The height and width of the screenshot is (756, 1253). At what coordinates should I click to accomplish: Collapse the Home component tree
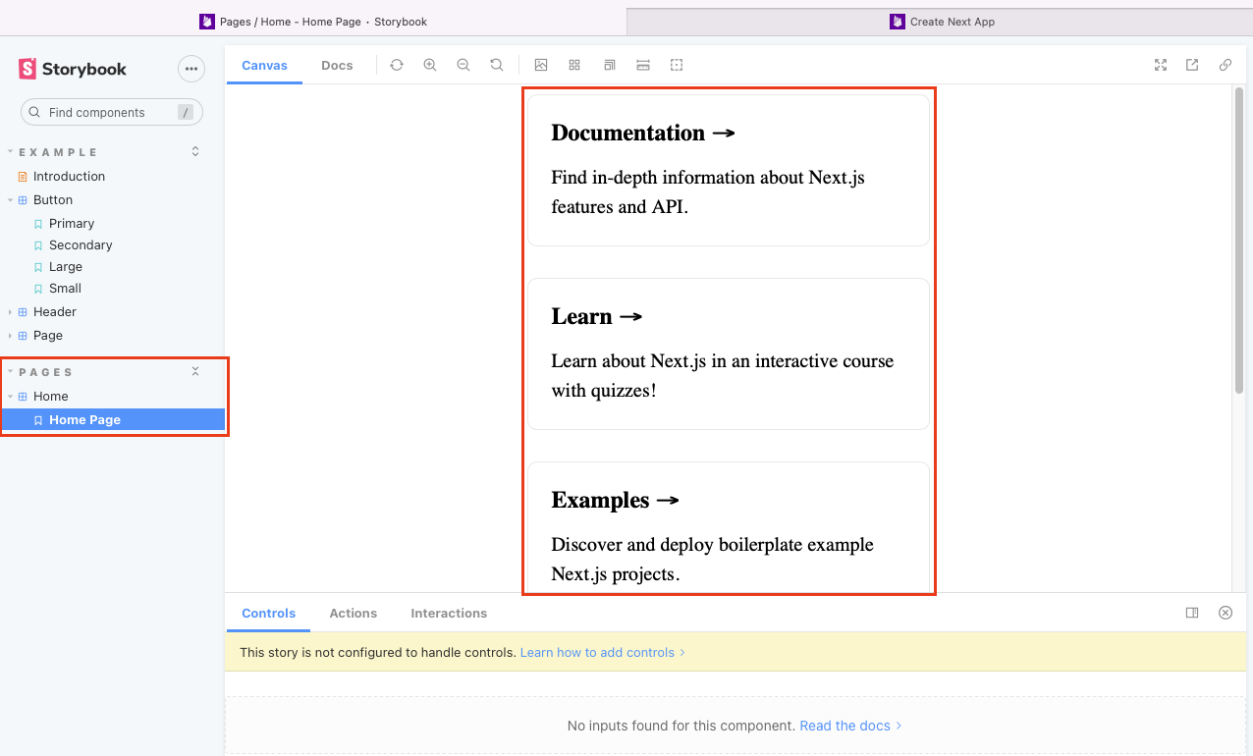tap(51, 397)
